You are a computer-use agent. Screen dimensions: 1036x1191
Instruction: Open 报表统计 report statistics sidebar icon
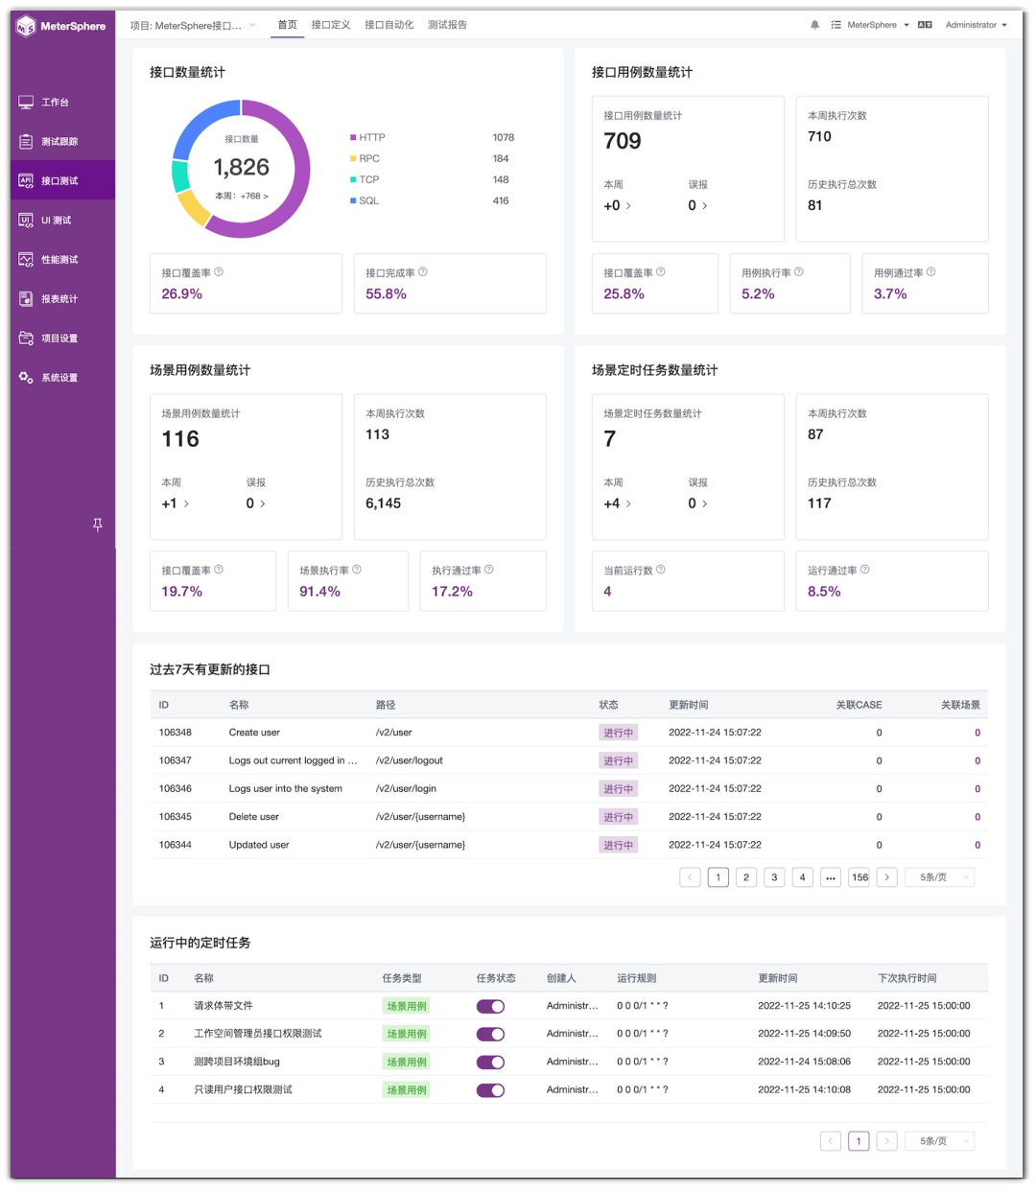(x=26, y=298)
